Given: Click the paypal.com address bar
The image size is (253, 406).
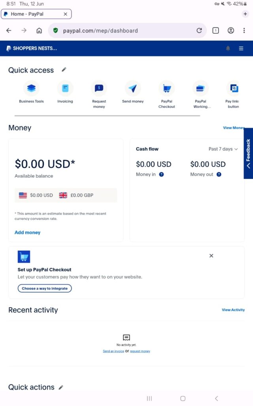Looking at the screenshot, I should [x=127, y=31].
